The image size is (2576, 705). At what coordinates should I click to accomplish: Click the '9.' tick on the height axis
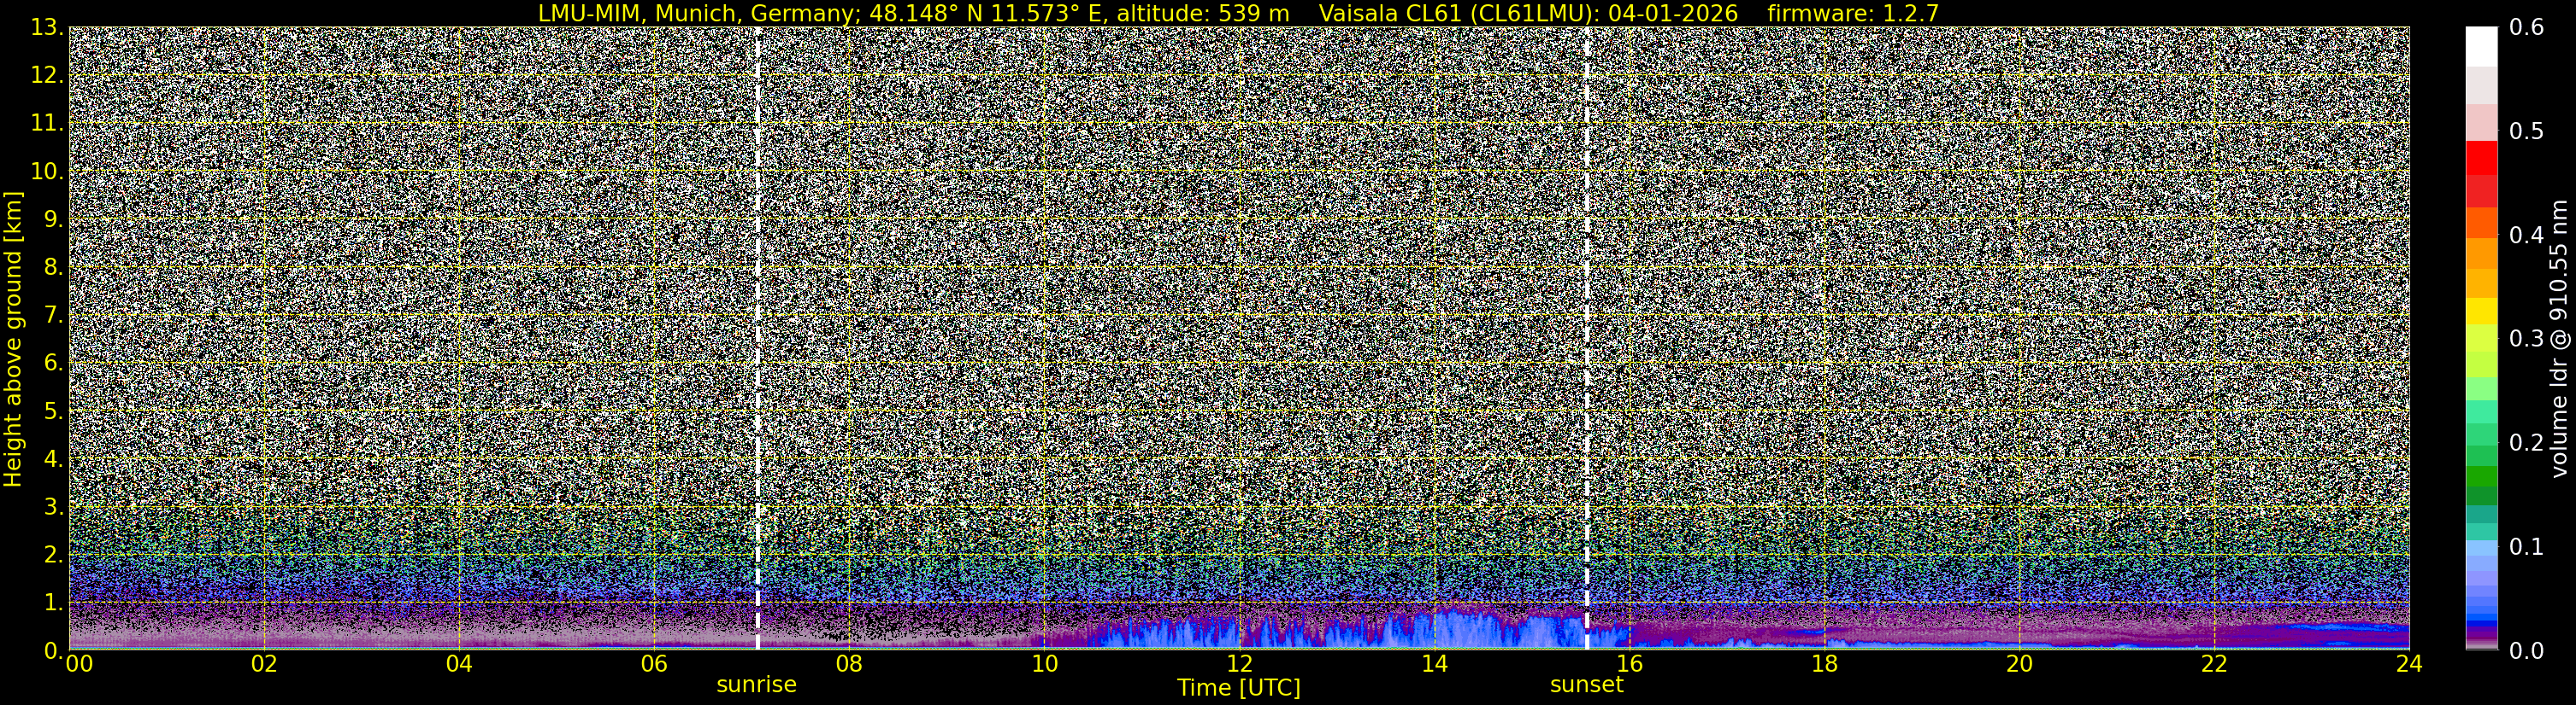coord(53,219)
